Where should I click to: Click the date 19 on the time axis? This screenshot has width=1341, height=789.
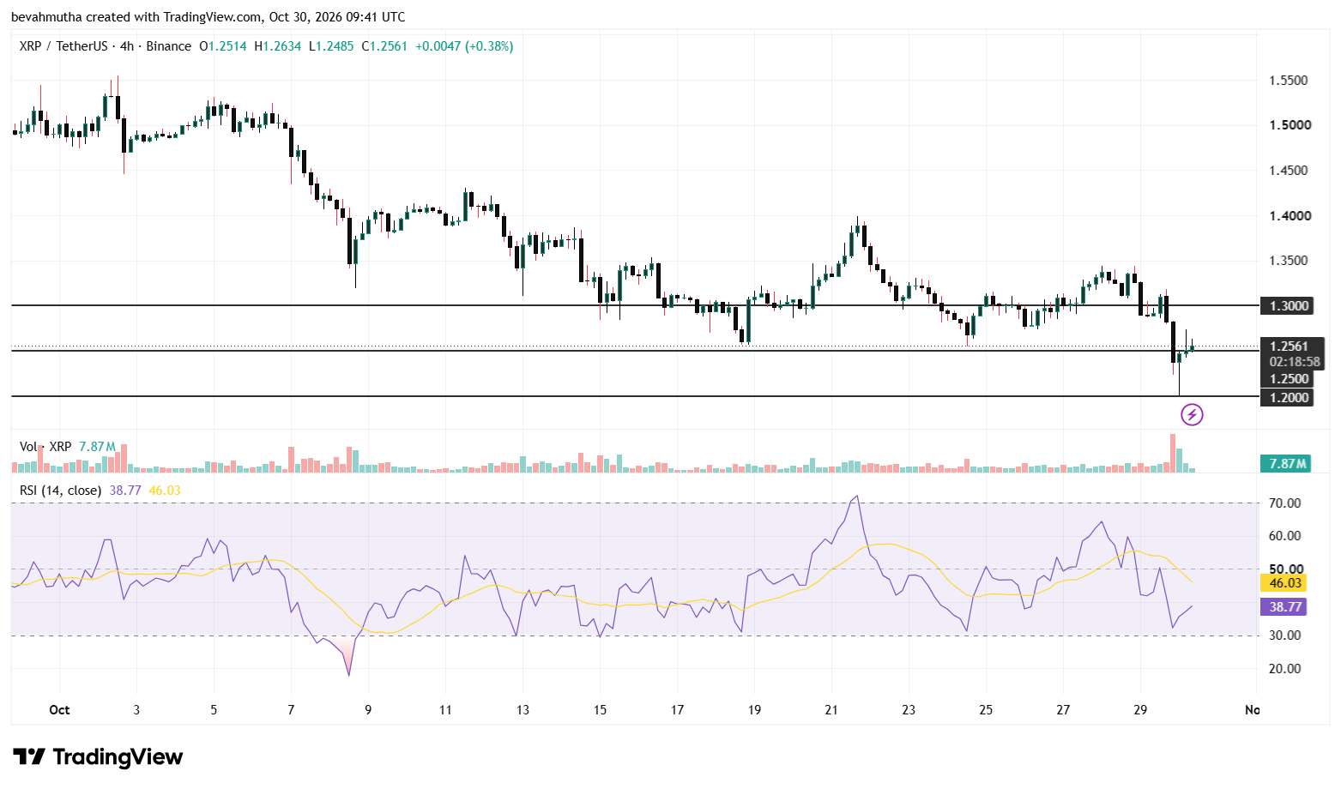pyautogui.click(x=754, y=710)
